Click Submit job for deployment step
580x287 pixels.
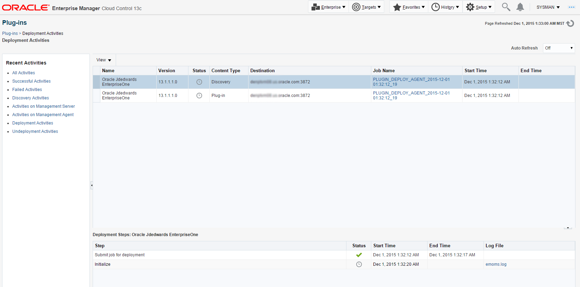pyautogui.click(x=120, y=255)
